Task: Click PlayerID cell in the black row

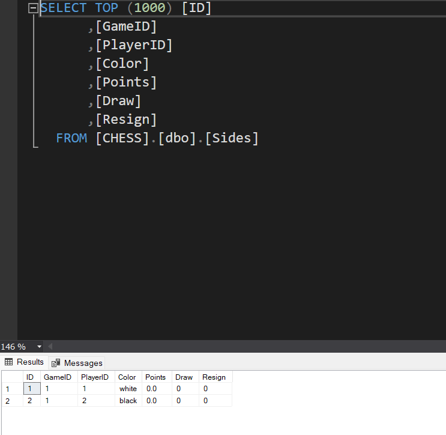Action: [x=96, y=401]
